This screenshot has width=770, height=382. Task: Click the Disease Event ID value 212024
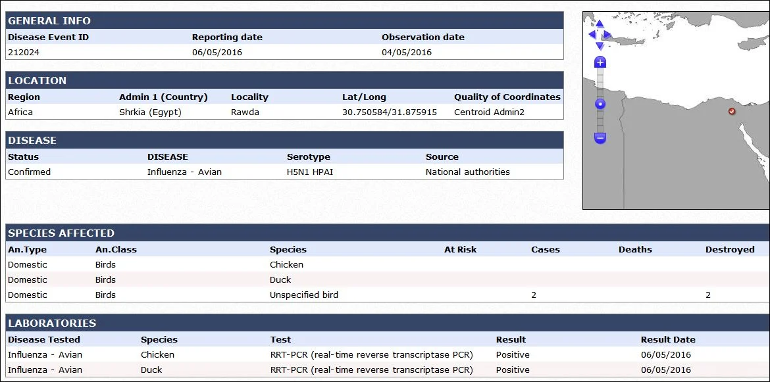tap(24, 52)
